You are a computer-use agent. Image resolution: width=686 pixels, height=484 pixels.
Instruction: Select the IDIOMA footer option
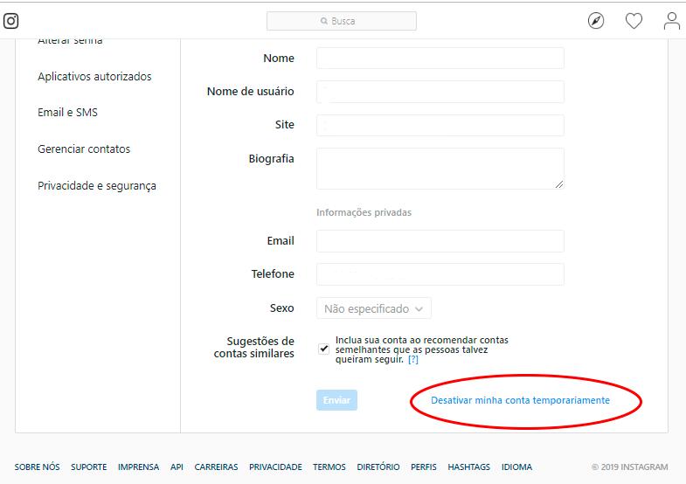[x=516, y=467]
